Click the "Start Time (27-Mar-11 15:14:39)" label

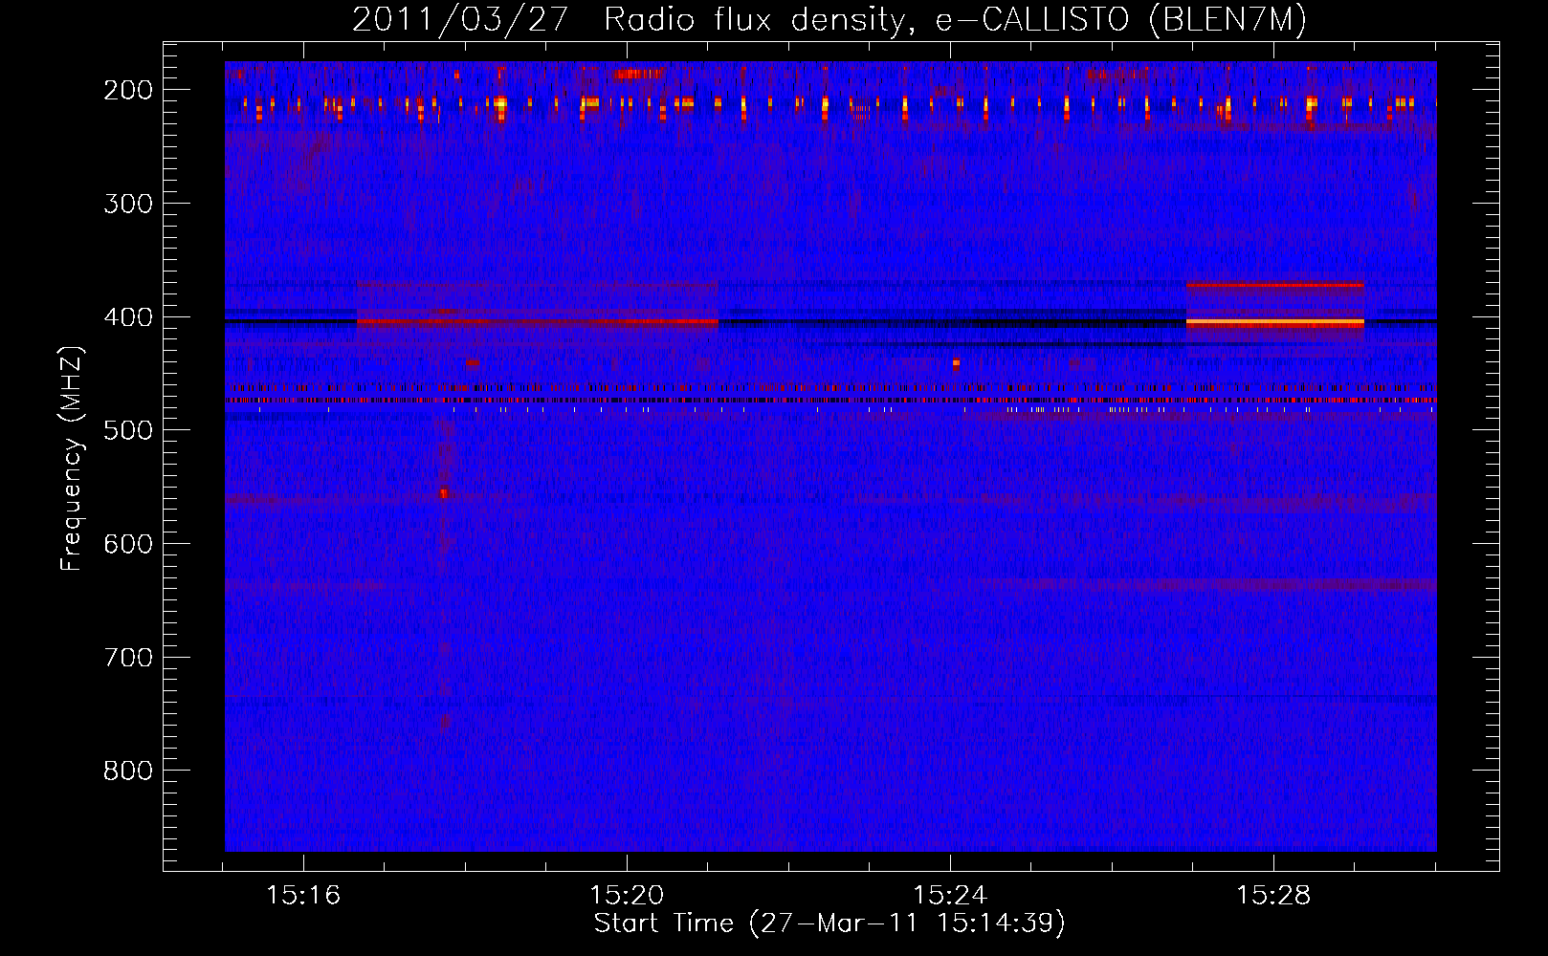point(829,923)
